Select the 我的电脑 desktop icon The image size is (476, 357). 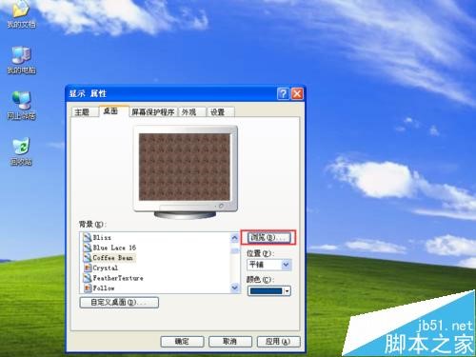click(21, 60)
